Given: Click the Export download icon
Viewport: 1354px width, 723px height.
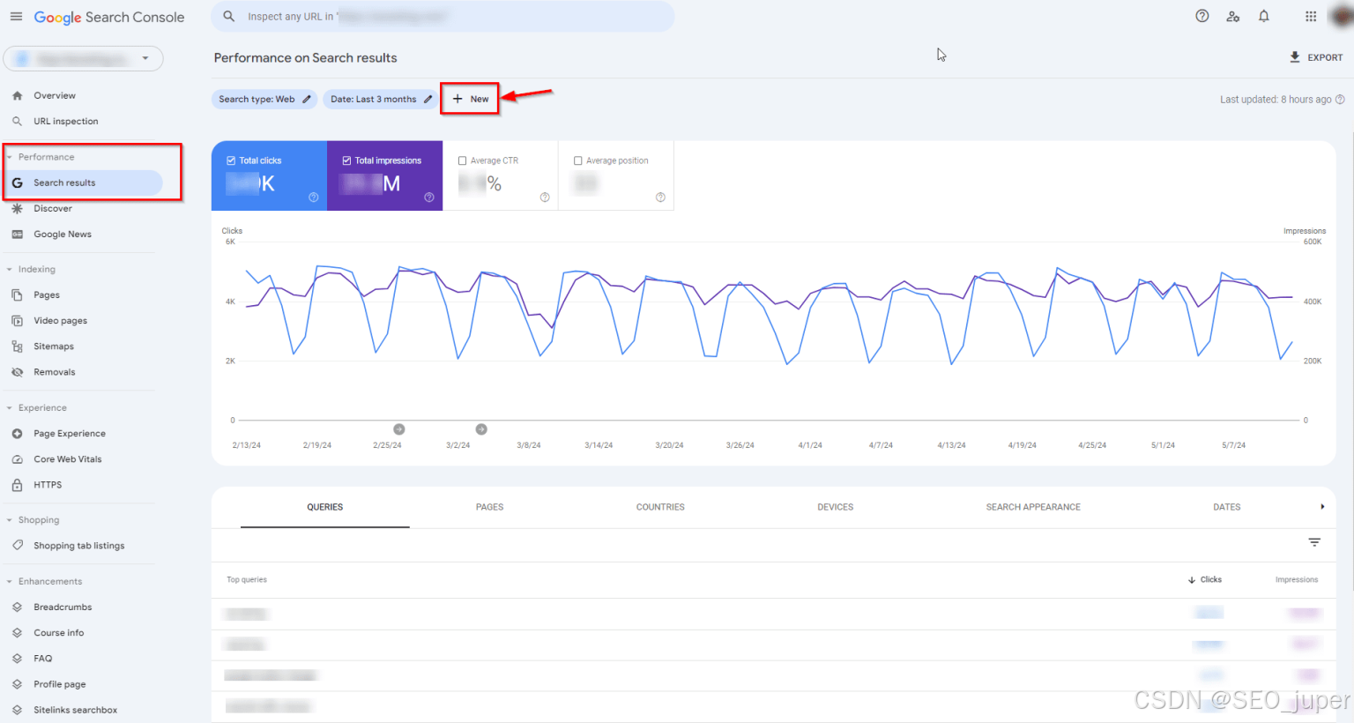Looking at the screenshot, I should 1295,57.
